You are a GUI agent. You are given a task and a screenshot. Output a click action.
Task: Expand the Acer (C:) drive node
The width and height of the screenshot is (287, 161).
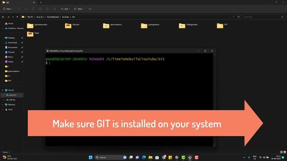(x=4, y=95)
